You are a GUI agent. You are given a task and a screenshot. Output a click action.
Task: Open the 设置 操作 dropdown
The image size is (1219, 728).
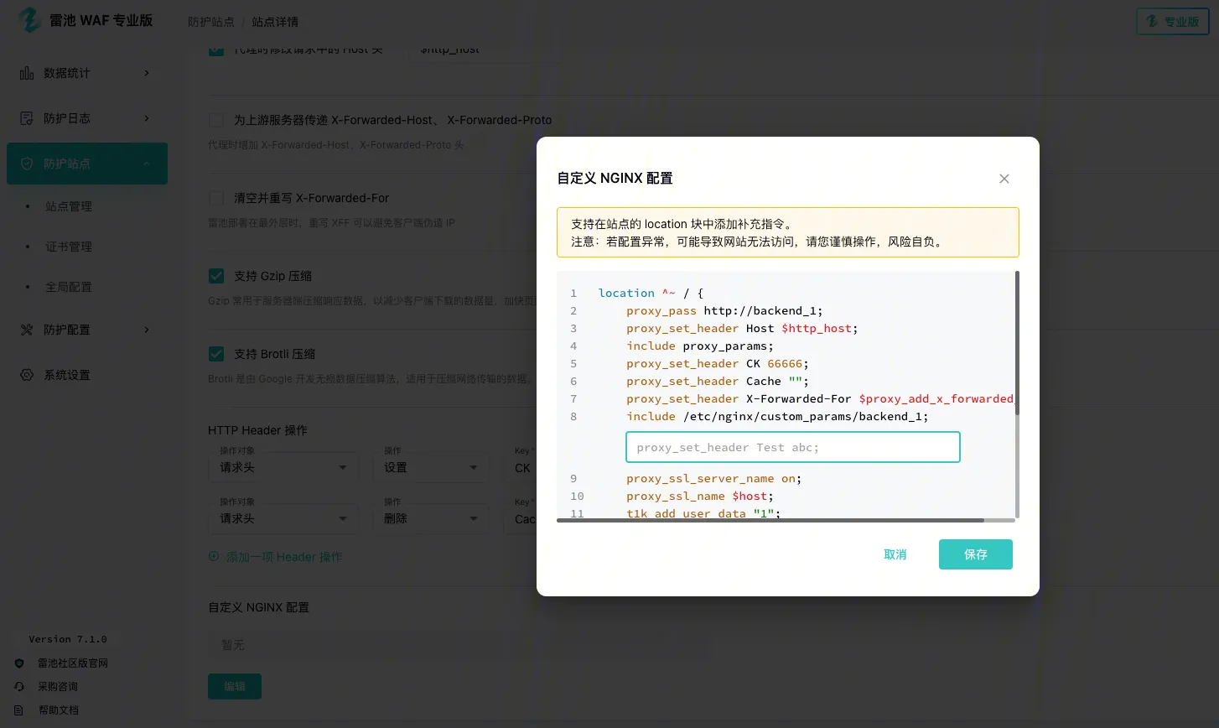tap(430, 467)
